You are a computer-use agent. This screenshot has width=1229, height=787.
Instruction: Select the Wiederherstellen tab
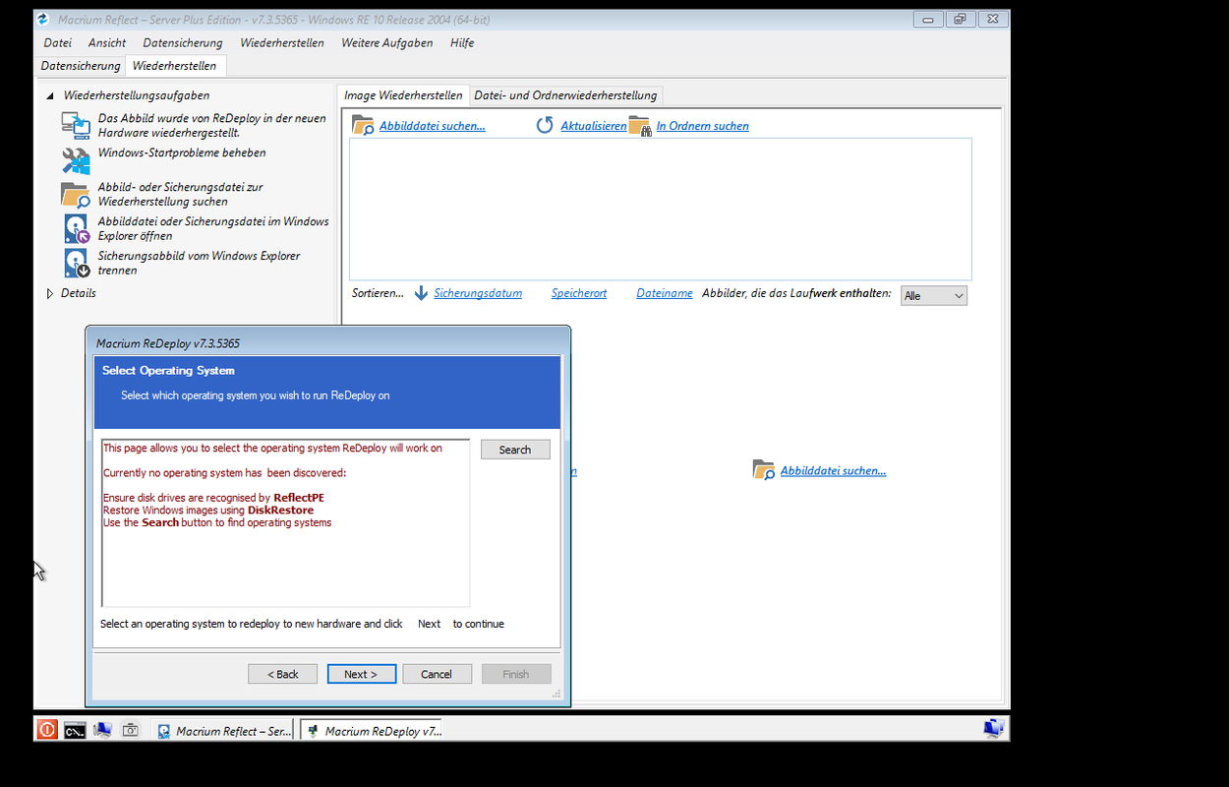point(175,66)
